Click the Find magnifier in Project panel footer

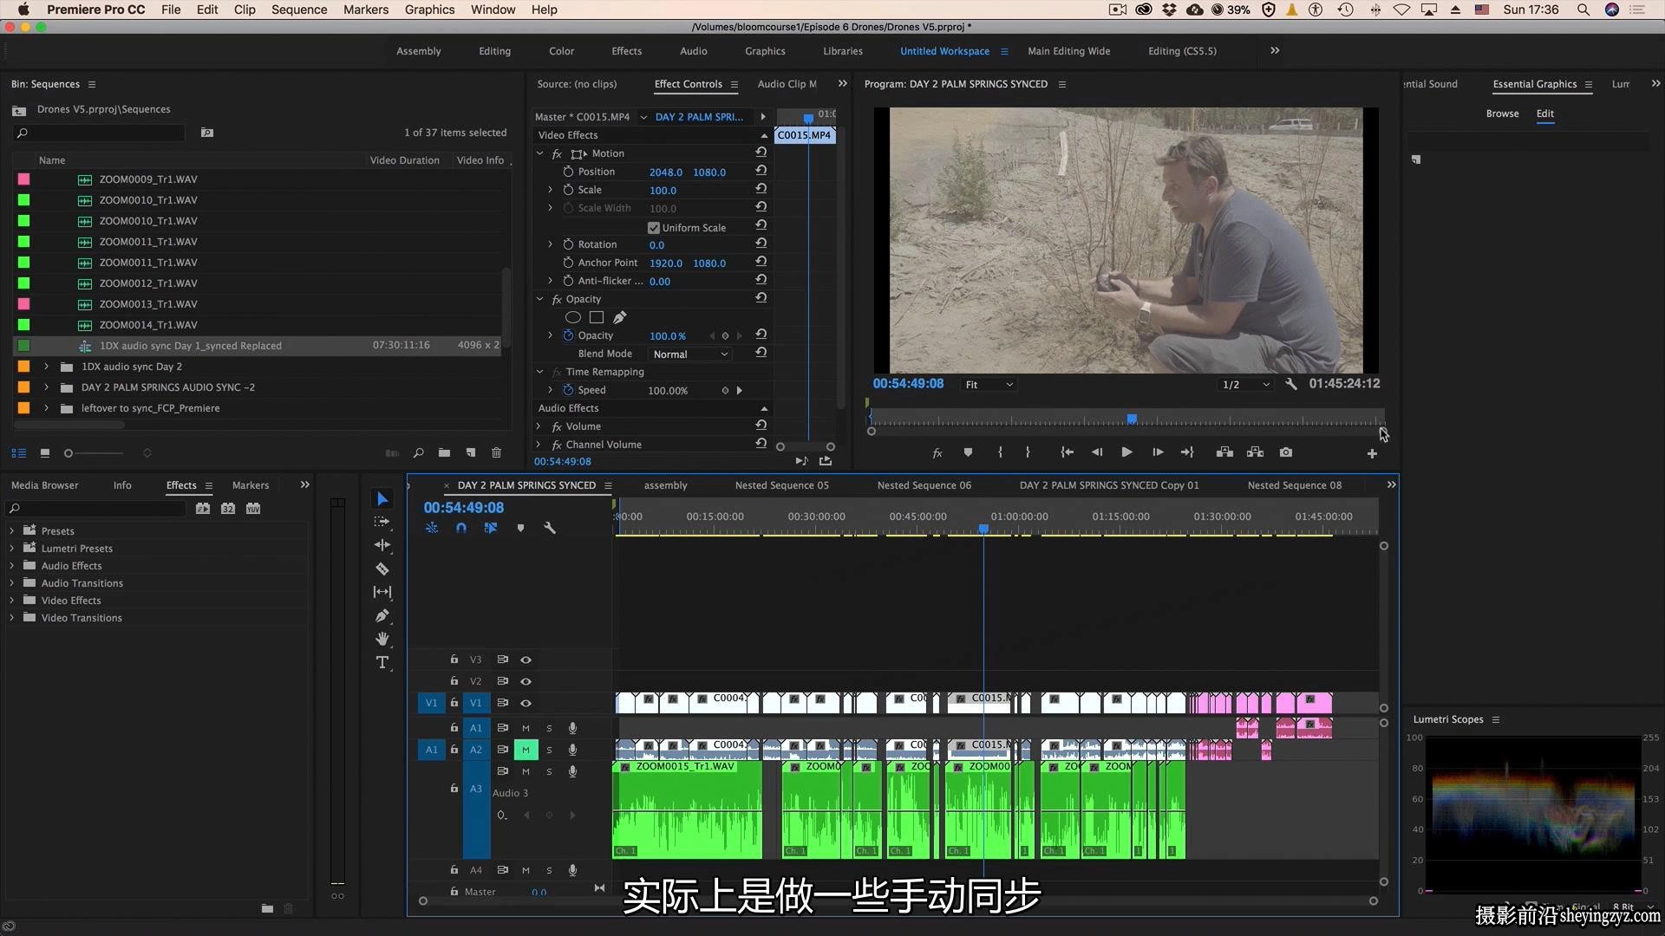(x=418, y=452)
